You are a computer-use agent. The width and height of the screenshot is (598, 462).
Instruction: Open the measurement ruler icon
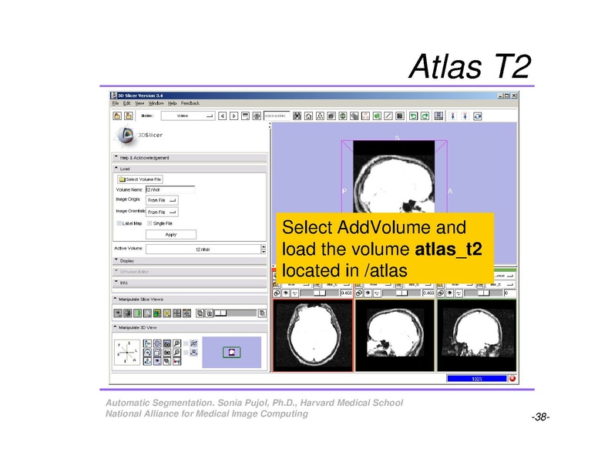pos(388,115)
